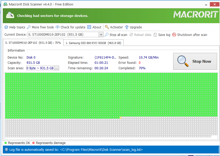The height and width of the screenshot is (156, 220).
Task: Switch to Samsung SSD 860 EVO tab
Action: [93, 43]
